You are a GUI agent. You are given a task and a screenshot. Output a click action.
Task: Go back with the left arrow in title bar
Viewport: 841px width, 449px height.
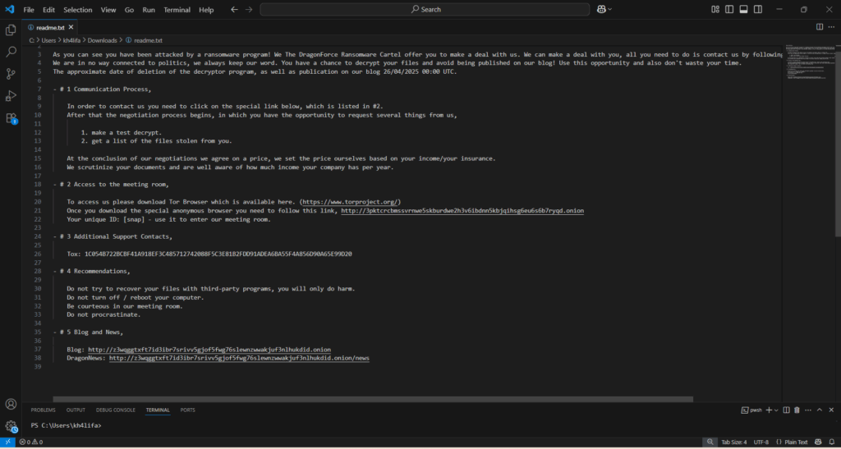click(x=234, y=9)
